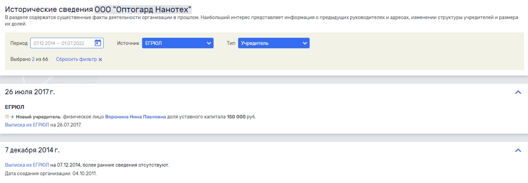
Task: Open Воронина Нина Павловна profile link
Action: coord(136,117)
